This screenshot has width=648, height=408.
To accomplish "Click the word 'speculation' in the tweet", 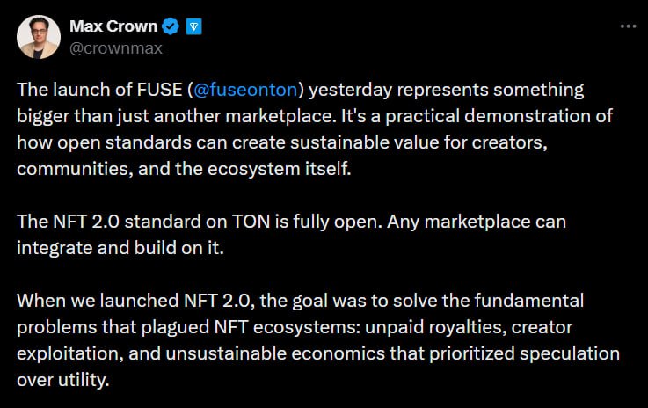I will [570, 354].
